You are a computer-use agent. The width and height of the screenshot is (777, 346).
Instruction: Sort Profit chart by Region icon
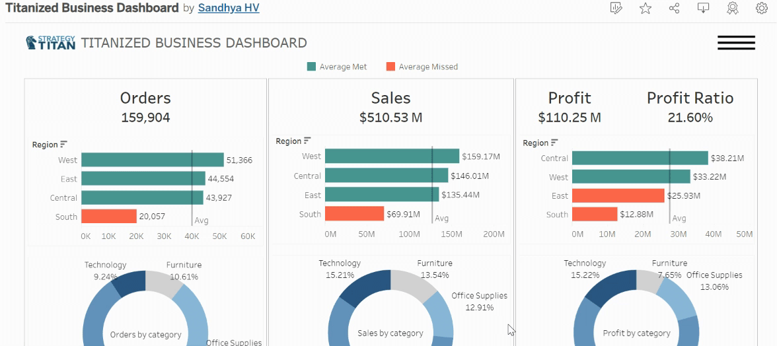(x=555, y=143)
